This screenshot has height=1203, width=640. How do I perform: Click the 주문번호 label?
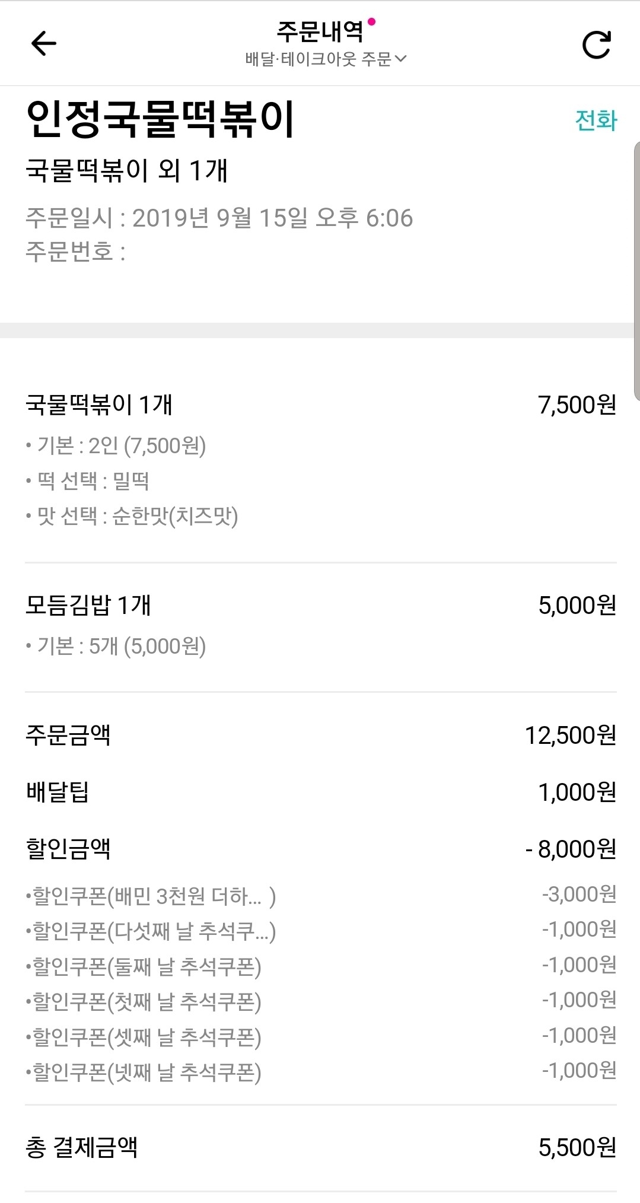[75, 252]
